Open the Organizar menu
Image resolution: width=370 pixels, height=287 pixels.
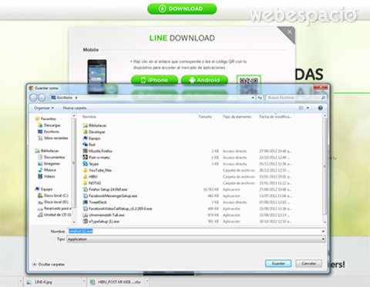44,108
